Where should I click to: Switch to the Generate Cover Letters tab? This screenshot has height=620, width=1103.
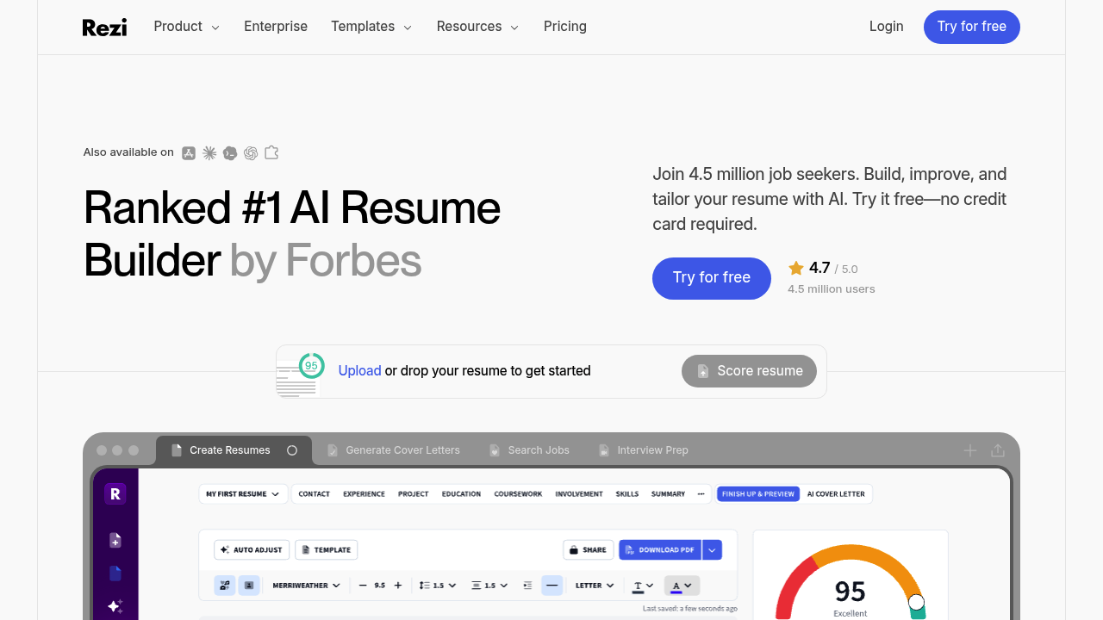coord(394,450)
